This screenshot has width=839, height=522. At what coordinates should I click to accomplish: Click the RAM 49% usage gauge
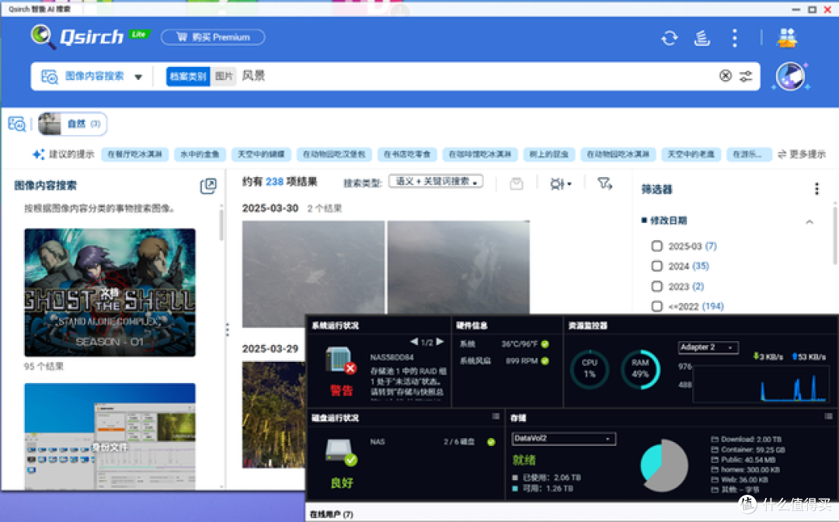640,369
